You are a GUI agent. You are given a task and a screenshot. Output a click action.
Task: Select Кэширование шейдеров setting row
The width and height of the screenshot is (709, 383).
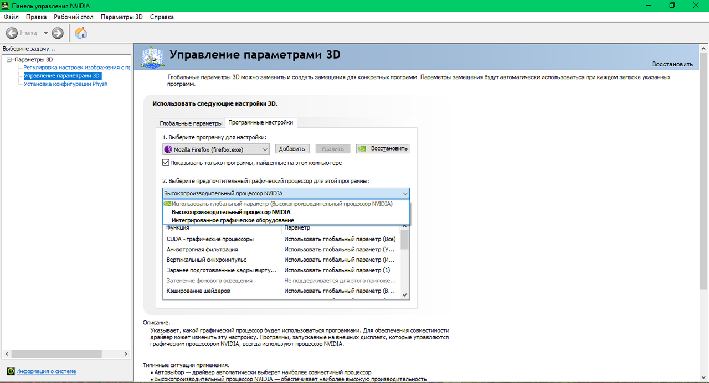[281, 291]
